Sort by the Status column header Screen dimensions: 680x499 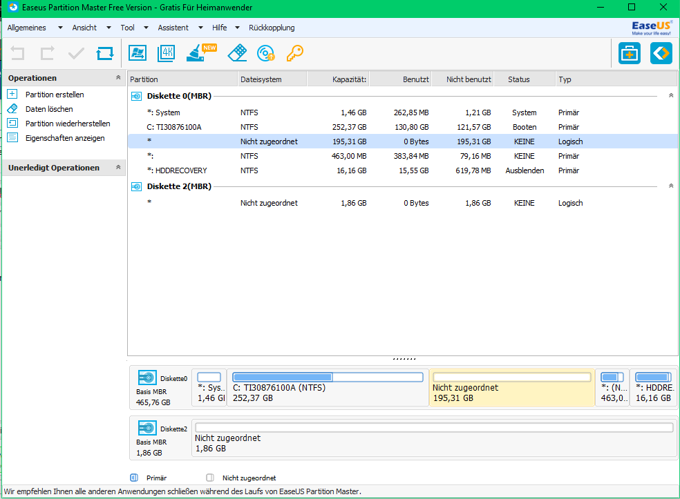click(525, 79)
